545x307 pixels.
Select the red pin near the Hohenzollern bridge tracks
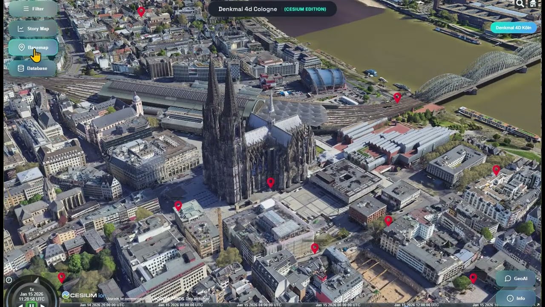coord(397,98)
